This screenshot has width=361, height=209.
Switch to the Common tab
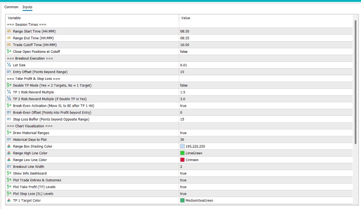click(11, 7)
